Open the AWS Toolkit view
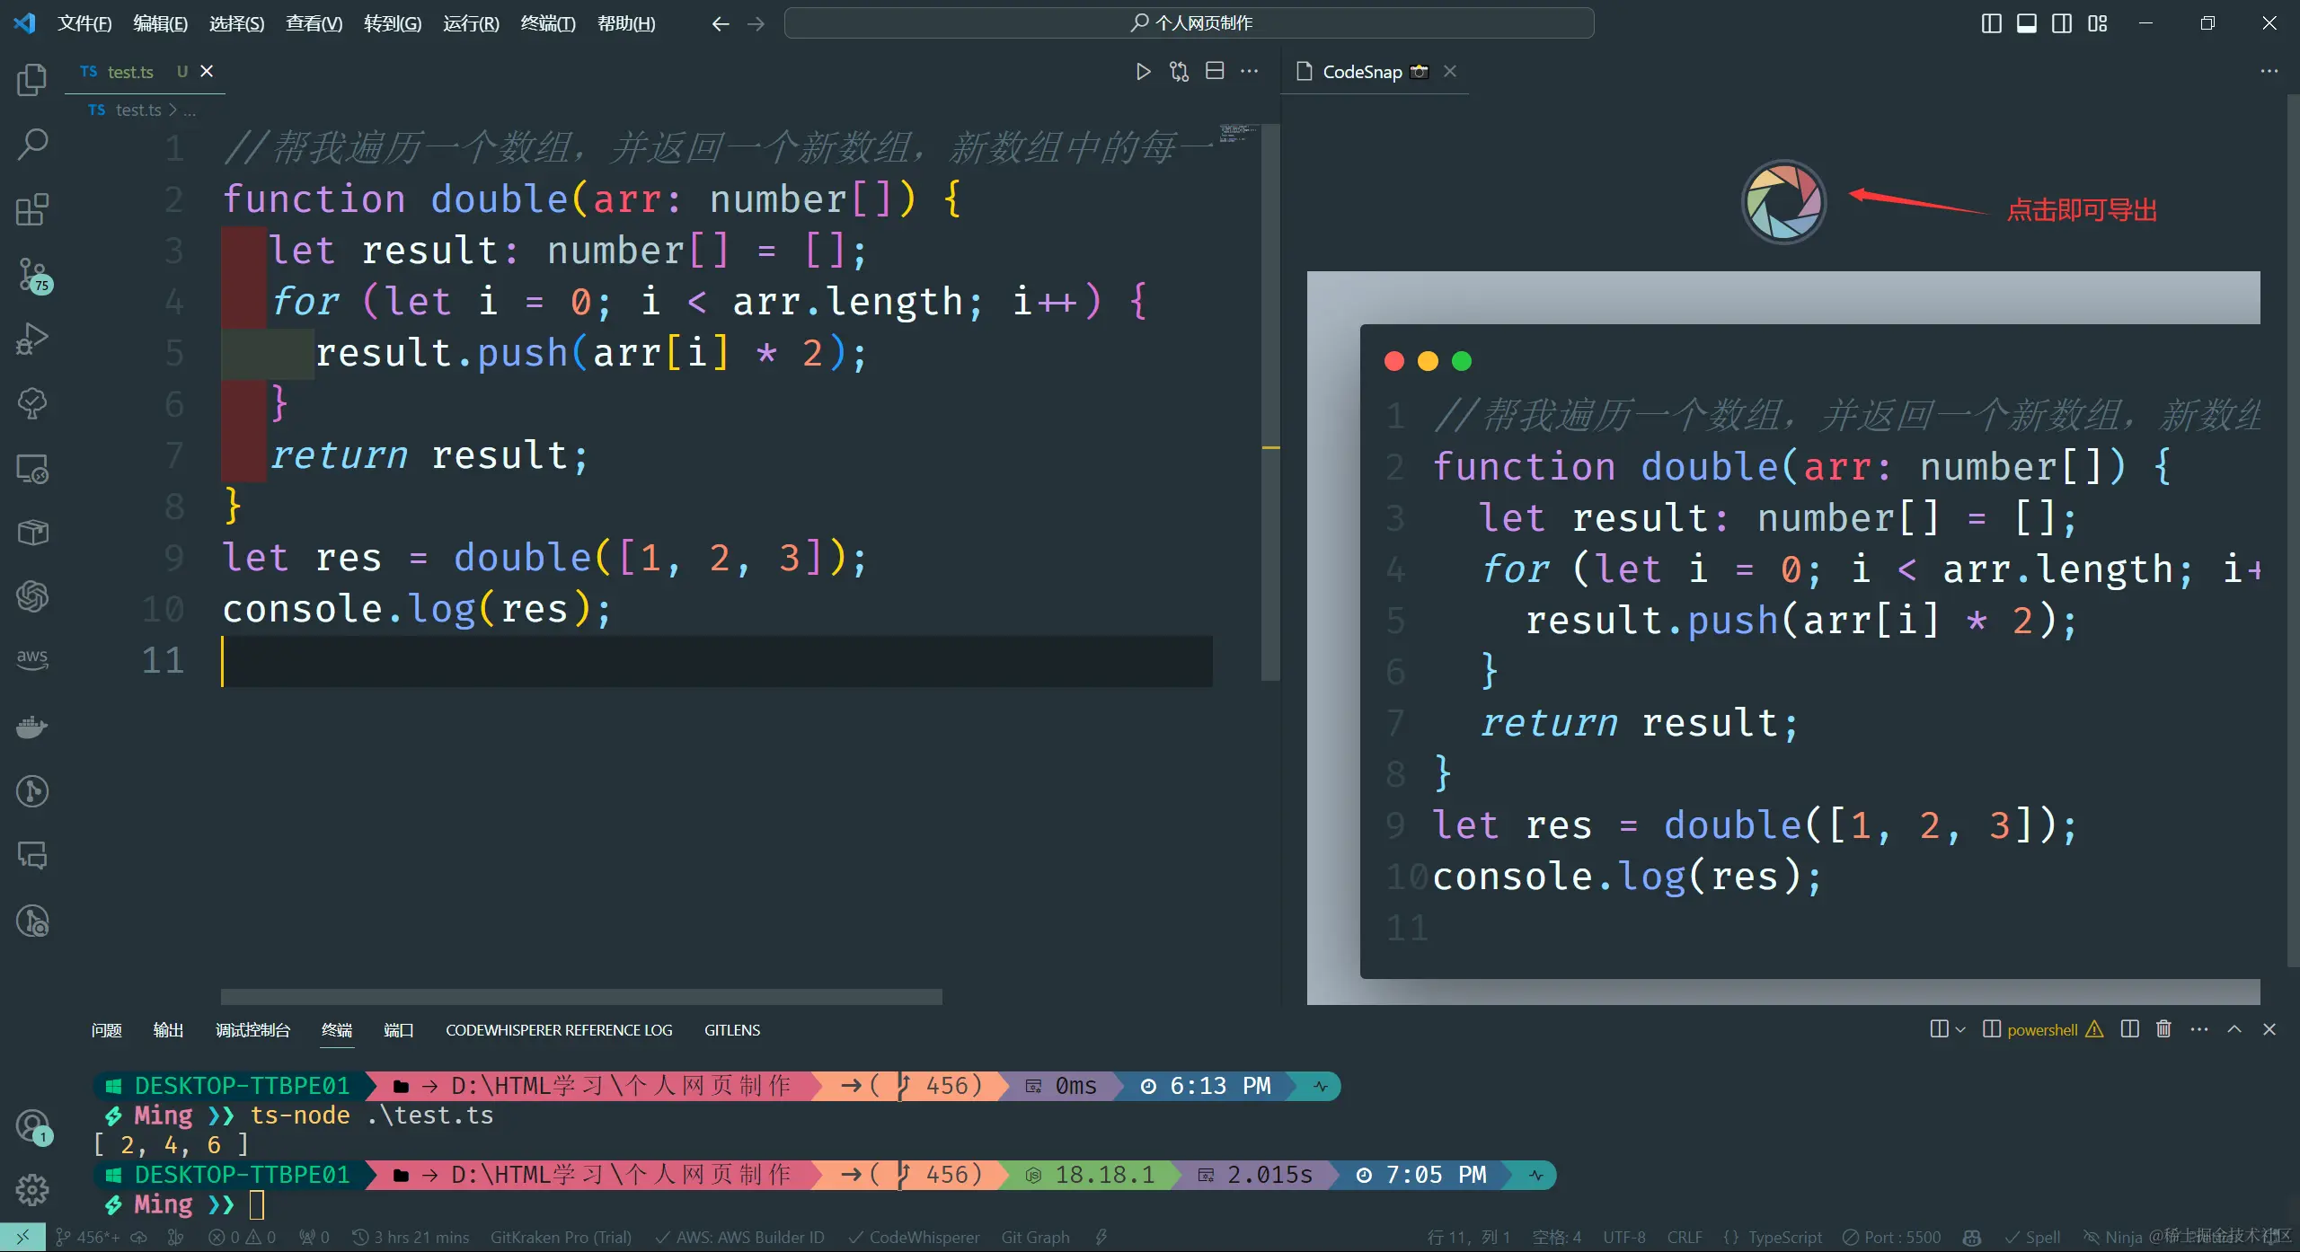Screen dimensions: 2300x1252 point(32,660)
